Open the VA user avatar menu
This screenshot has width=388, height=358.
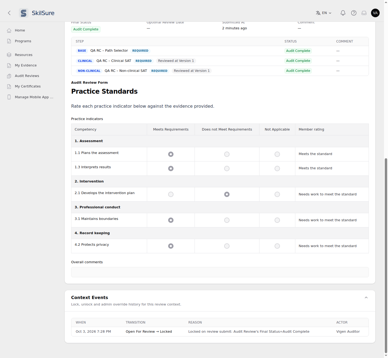[x=375, y=13]
